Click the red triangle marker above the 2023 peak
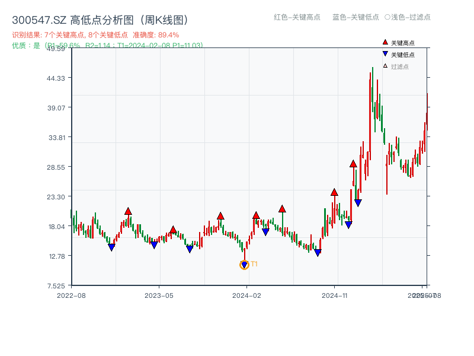474x356 pixels. pos(128,210)
